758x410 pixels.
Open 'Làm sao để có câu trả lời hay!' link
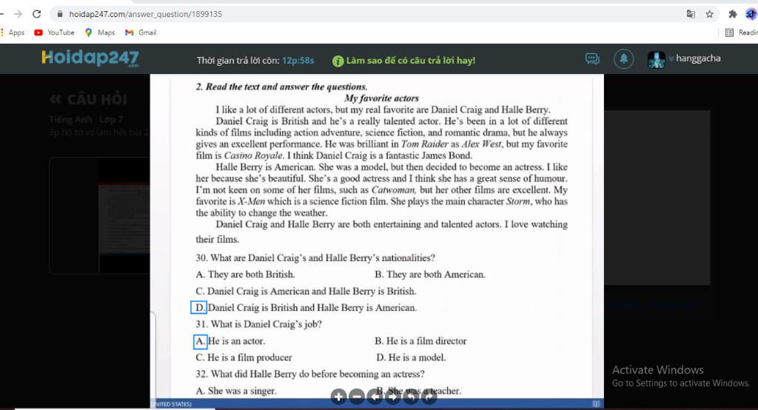pyautogui.click(x=410, y=61)
